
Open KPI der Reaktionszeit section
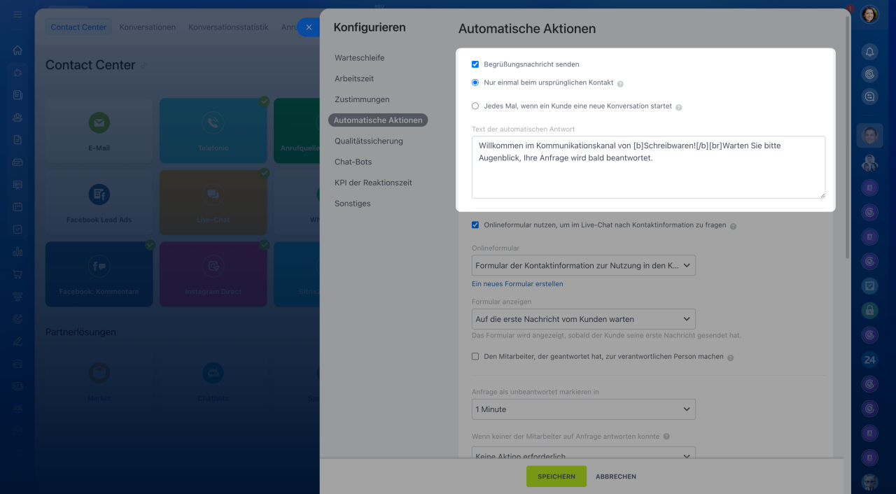point(373,183)
